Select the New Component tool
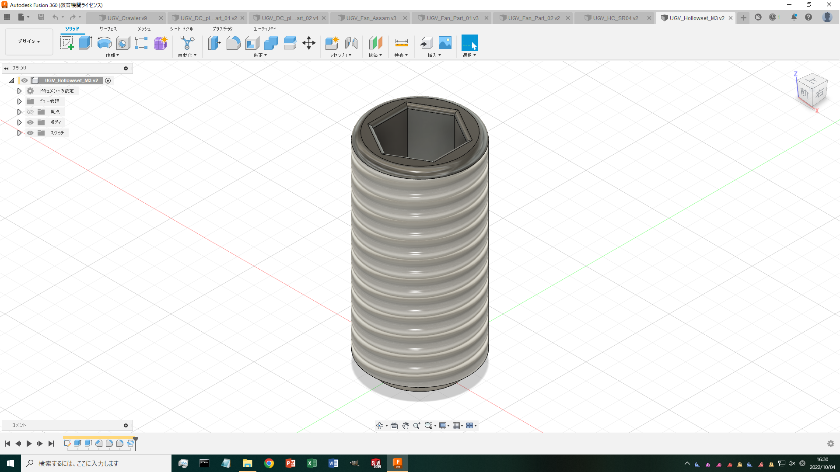This screenshot has width=840, height=472. pos(332,43)
